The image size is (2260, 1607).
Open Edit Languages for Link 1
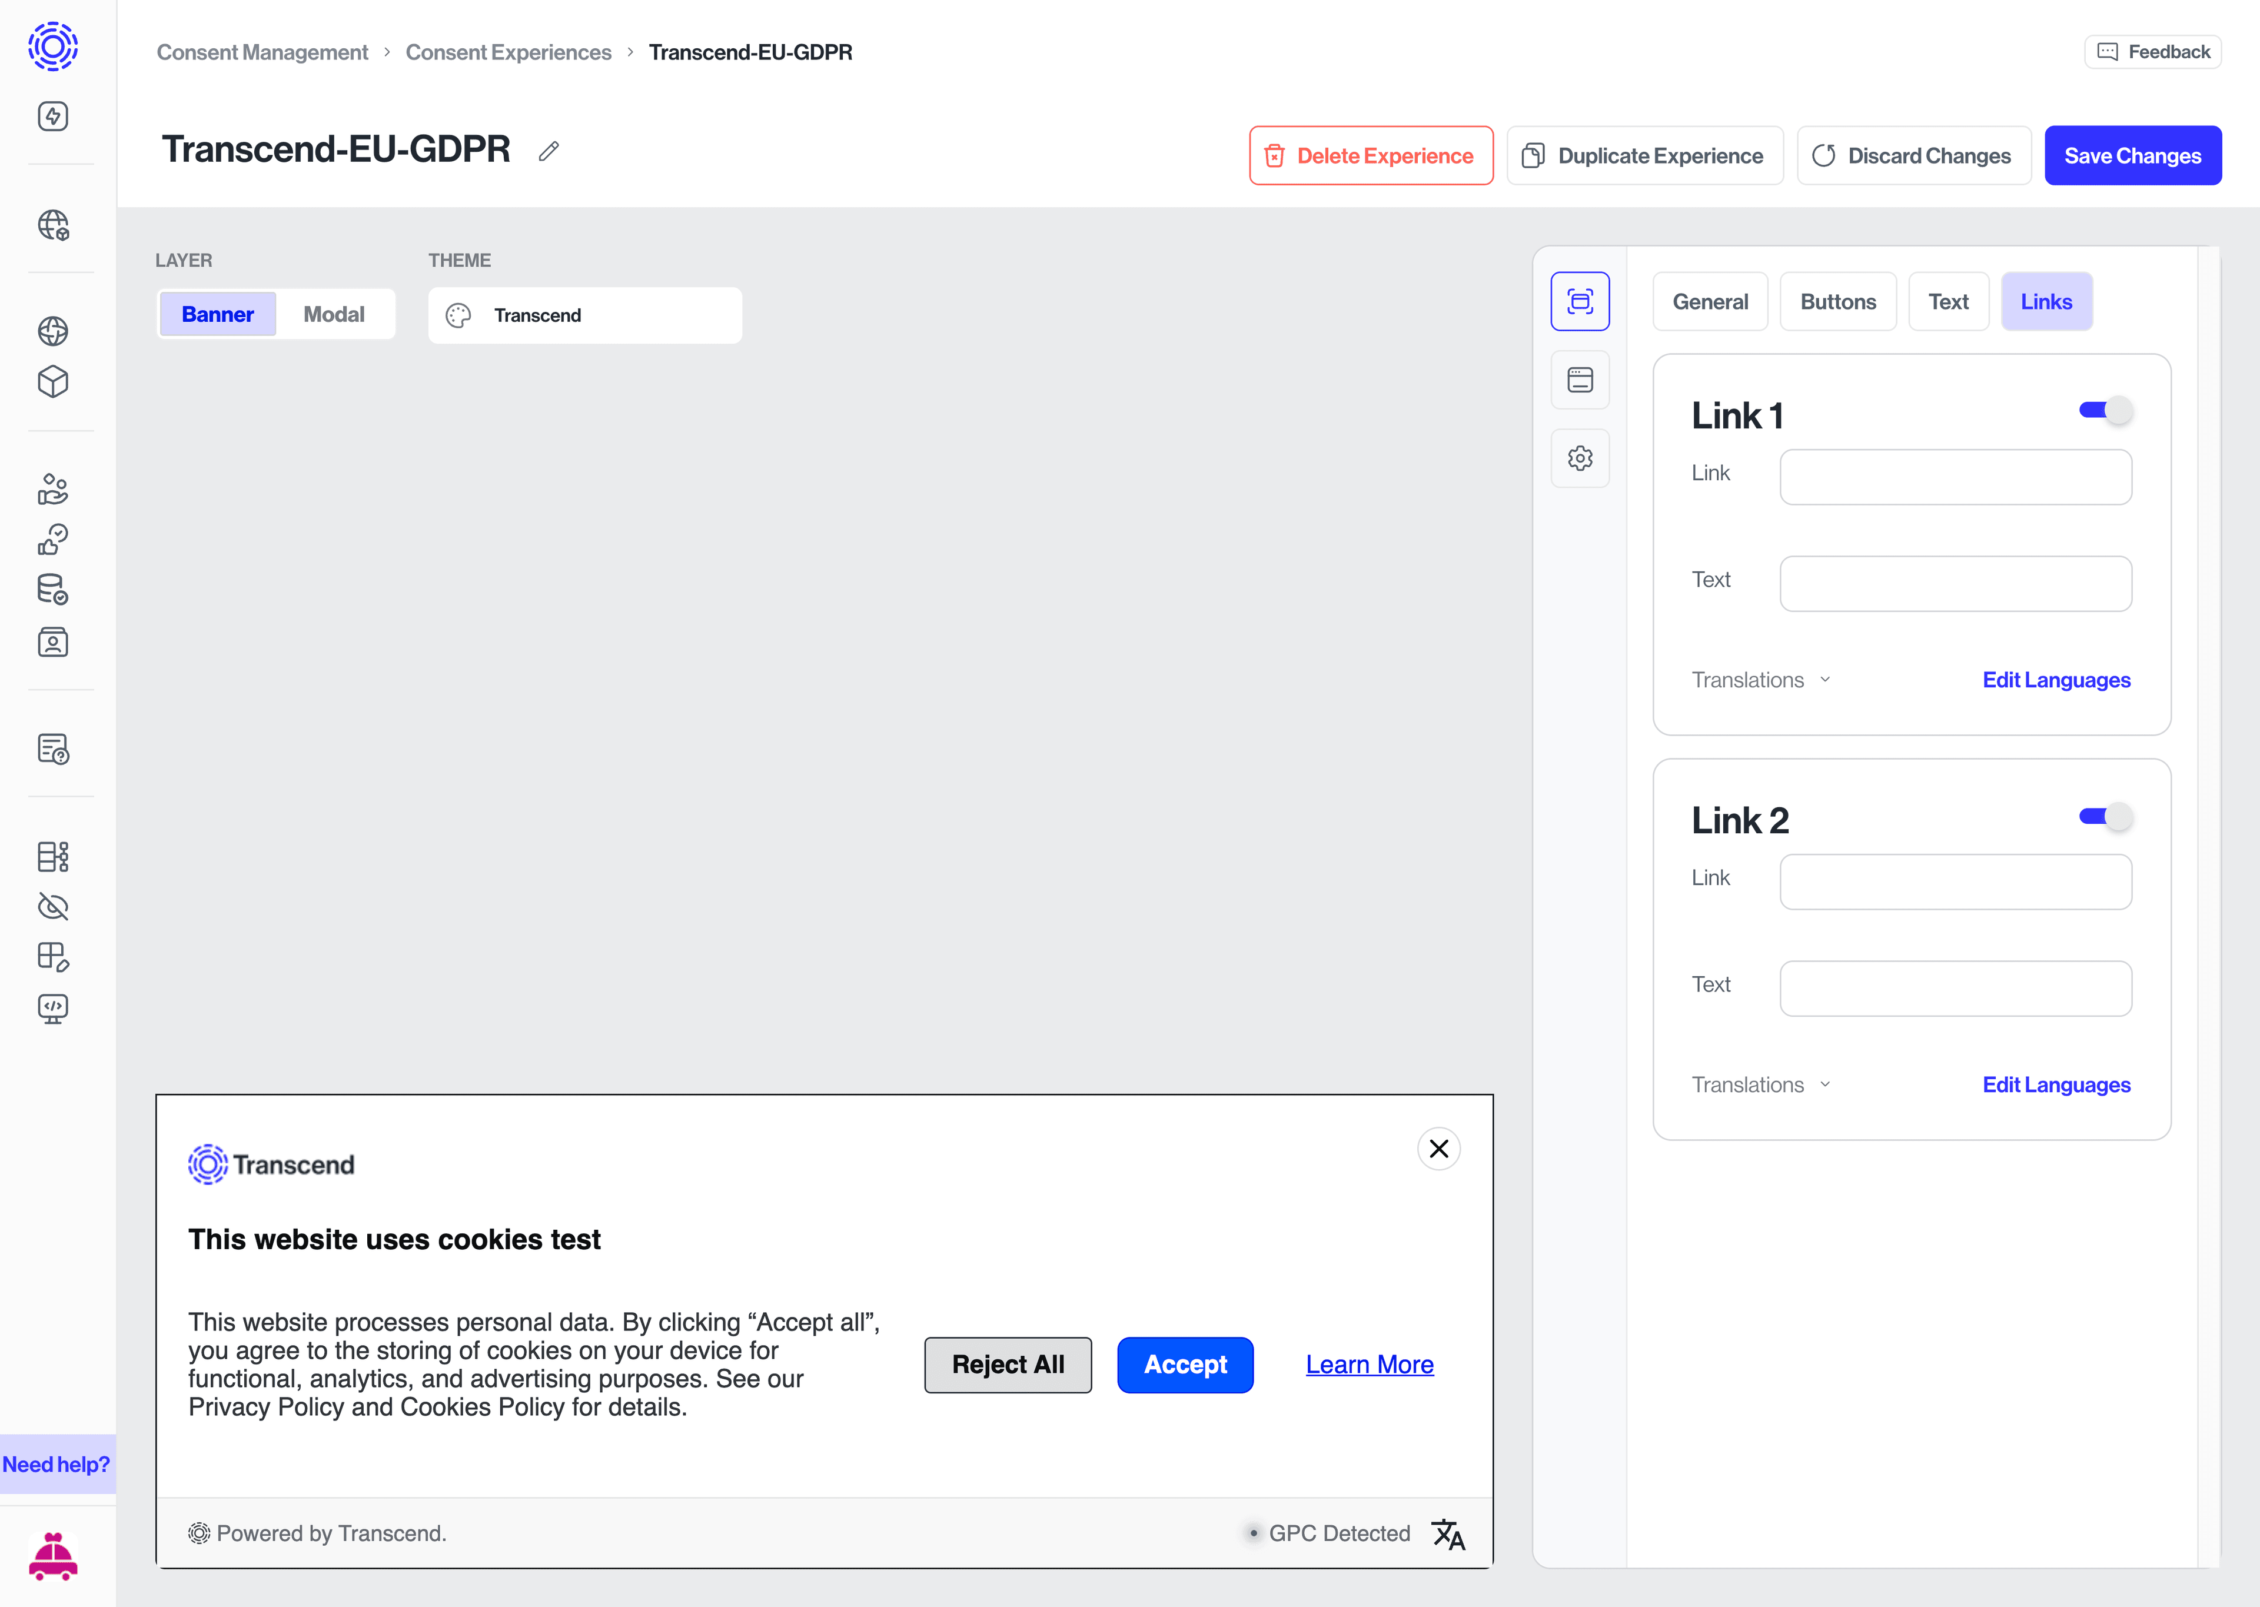pyautogui.click(x=2056, y=680)
